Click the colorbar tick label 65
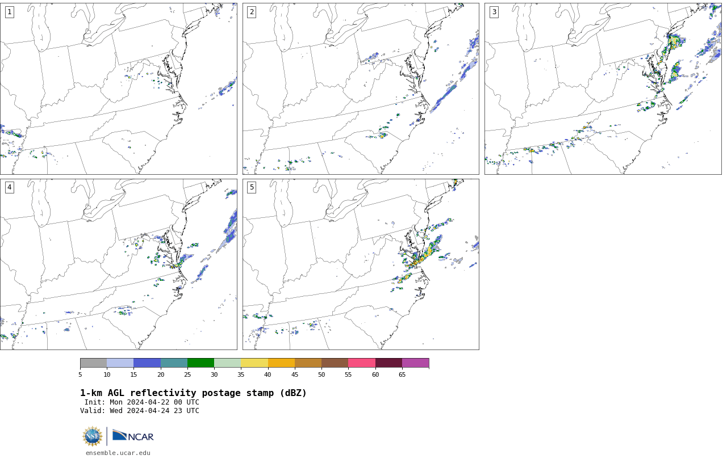727x459 pixels. tap(402, 374)
